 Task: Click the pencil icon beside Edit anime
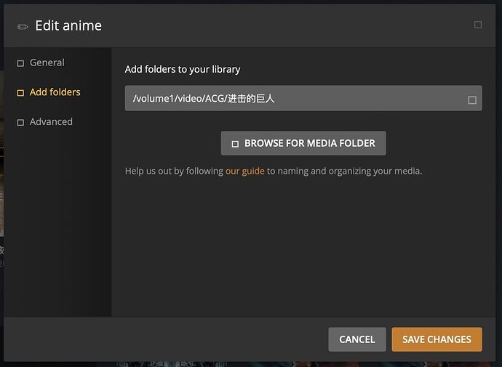point(23,27)
